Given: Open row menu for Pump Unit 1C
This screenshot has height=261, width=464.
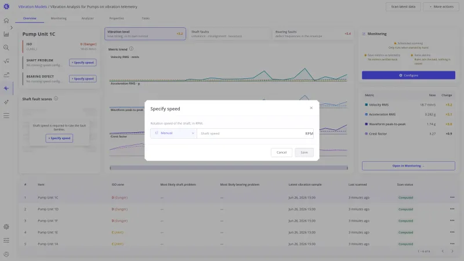Looking at the screenshot, I should [452, 197].
